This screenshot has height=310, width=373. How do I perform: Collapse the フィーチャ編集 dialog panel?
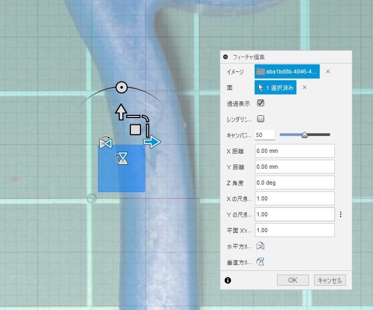226,57
